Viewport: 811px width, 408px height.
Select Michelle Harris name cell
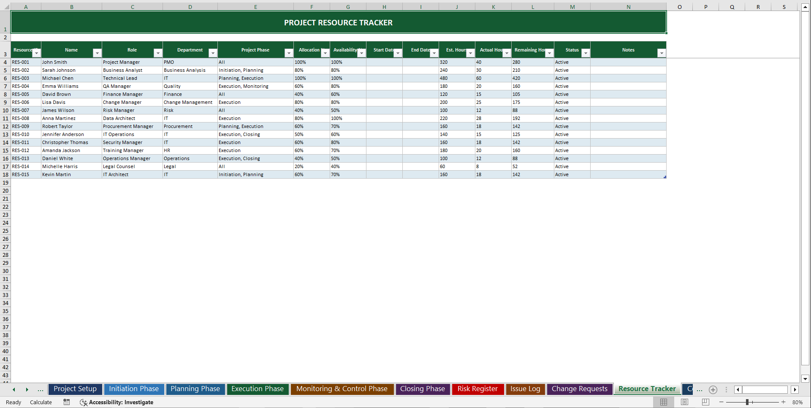71,166
